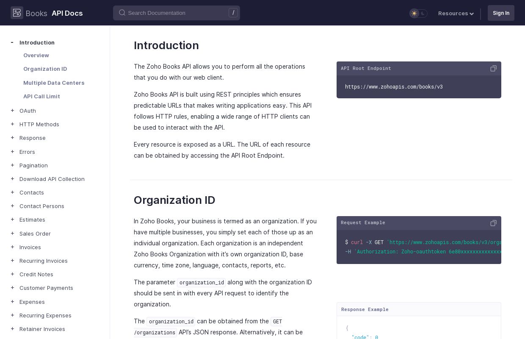The width and height of the screenshot is (525, 339).
Task: Click the Organization ID page heading
Action: pos(174,200)
